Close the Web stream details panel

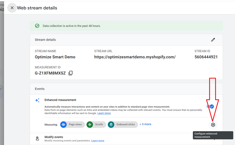click(x=12, y=8)
